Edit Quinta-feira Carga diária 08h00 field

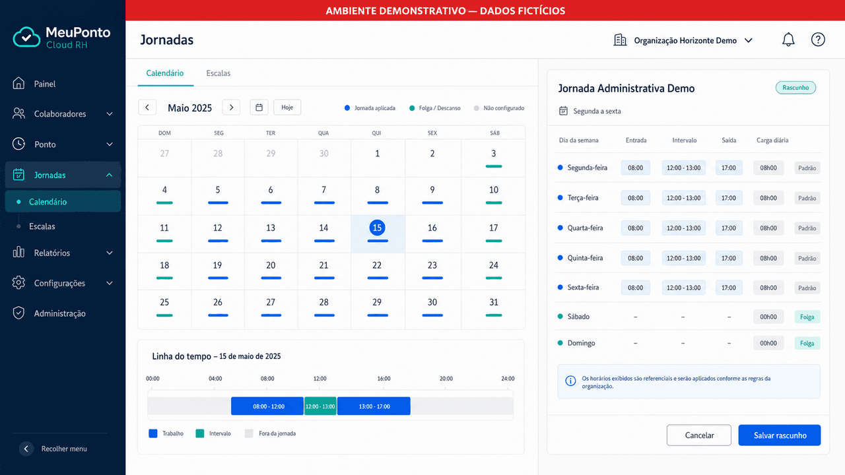(768, 258)
